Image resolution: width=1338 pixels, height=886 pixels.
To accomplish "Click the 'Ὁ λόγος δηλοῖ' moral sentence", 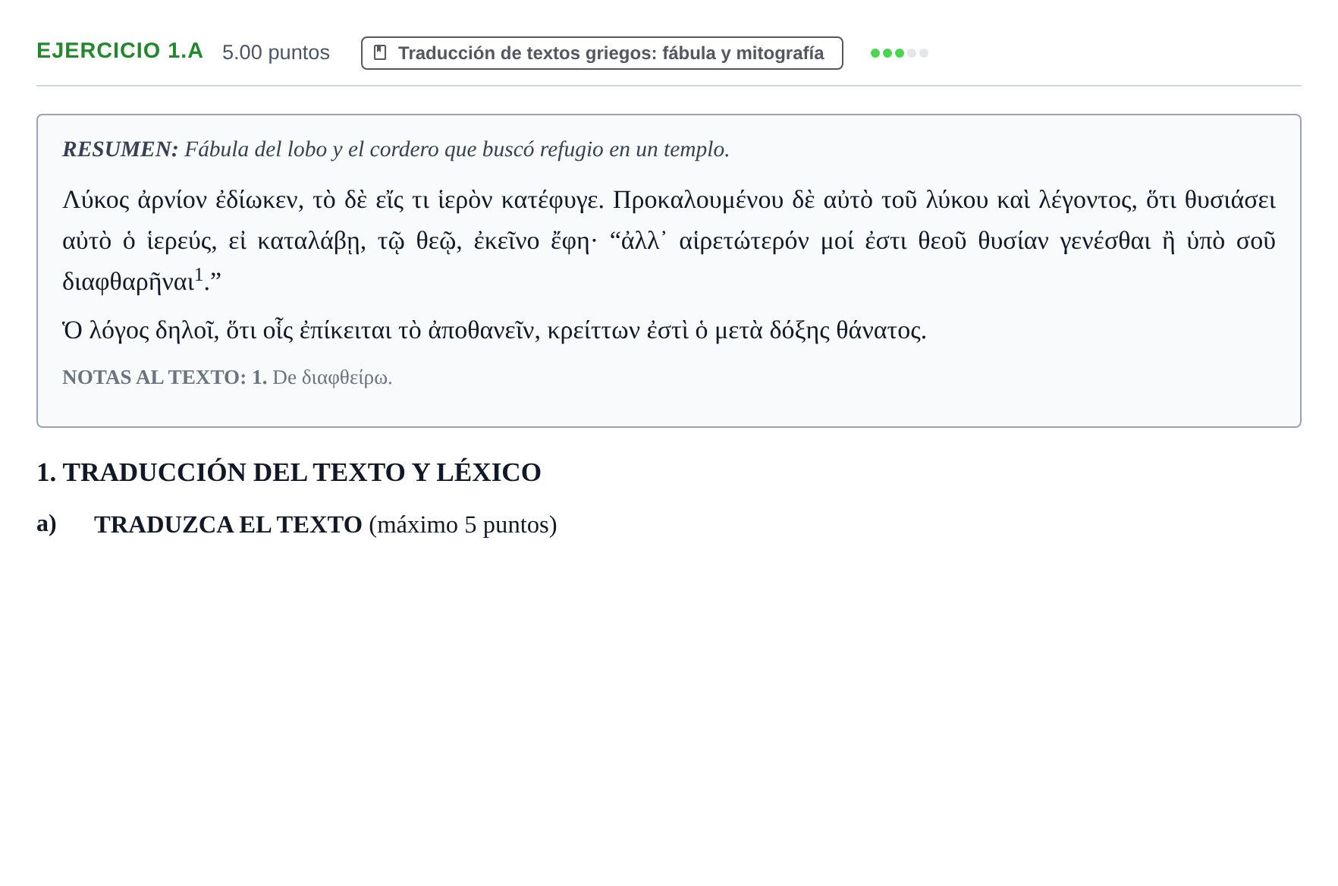I will tap(494, 331).
